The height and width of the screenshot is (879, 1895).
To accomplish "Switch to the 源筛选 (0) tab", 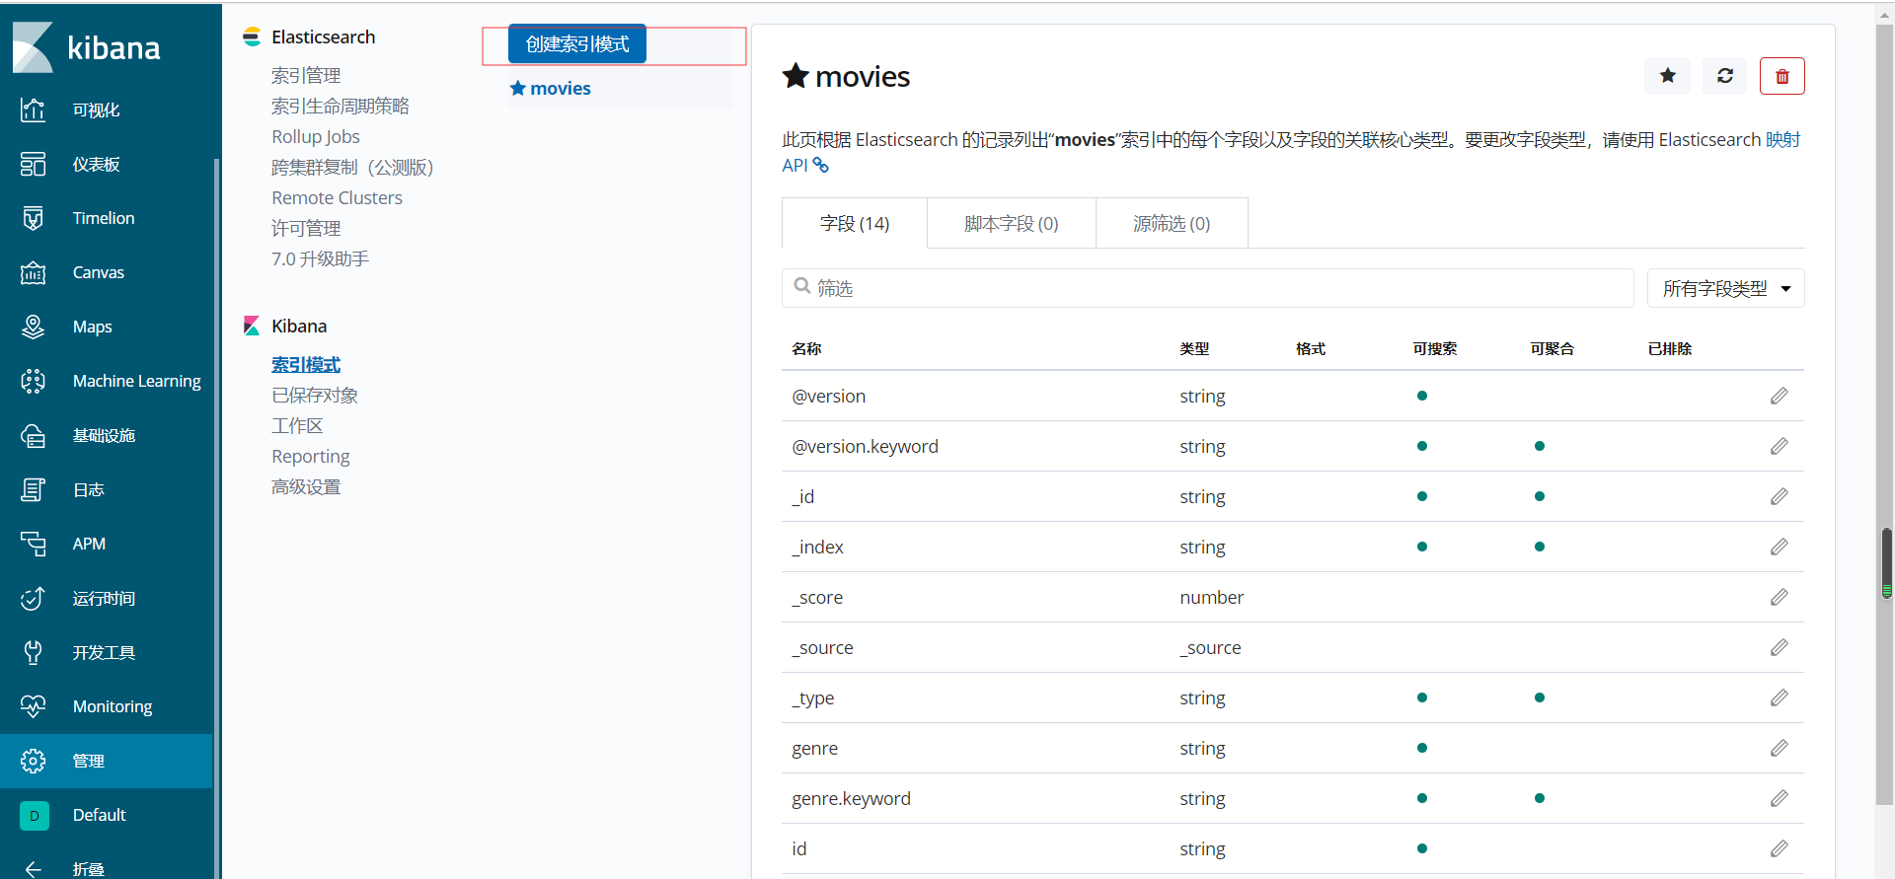I will pyautogui.click(x=1172, y=224).
